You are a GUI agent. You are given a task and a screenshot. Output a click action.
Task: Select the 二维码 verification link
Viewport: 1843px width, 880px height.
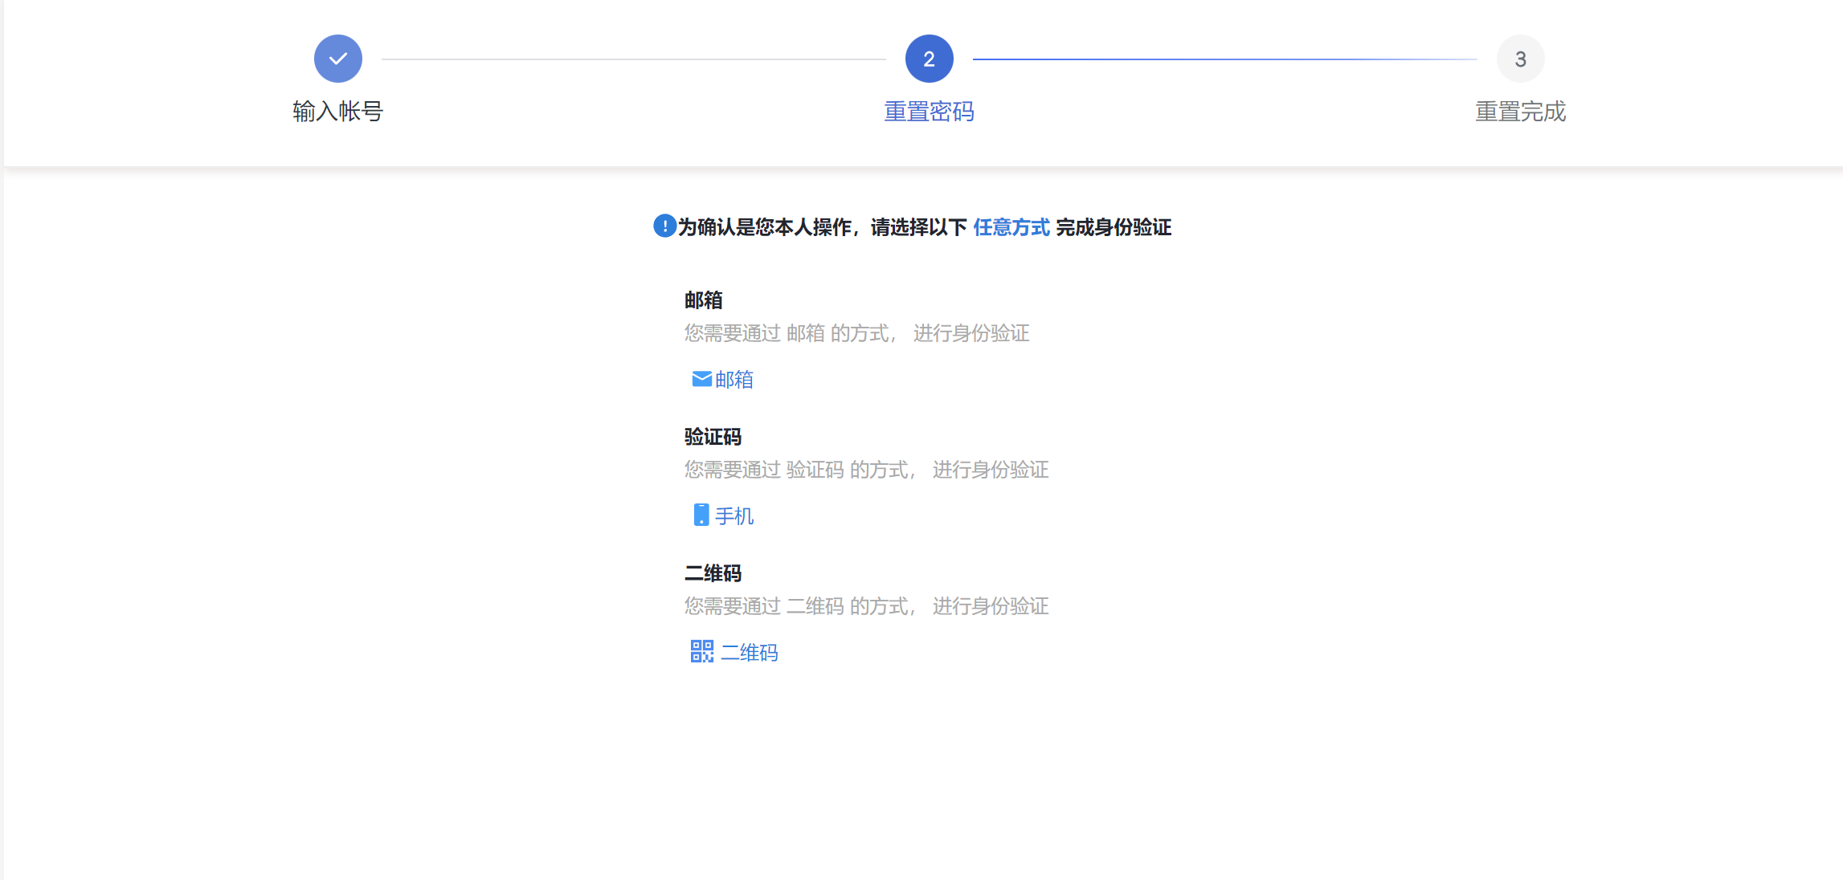pos(749,652)
